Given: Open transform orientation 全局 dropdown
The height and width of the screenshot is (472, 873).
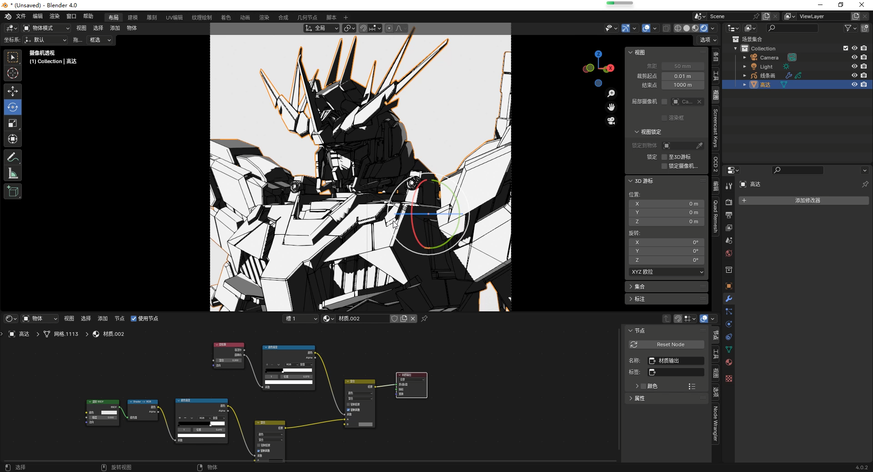Looking at the screenshot, I should click(321, 28).
